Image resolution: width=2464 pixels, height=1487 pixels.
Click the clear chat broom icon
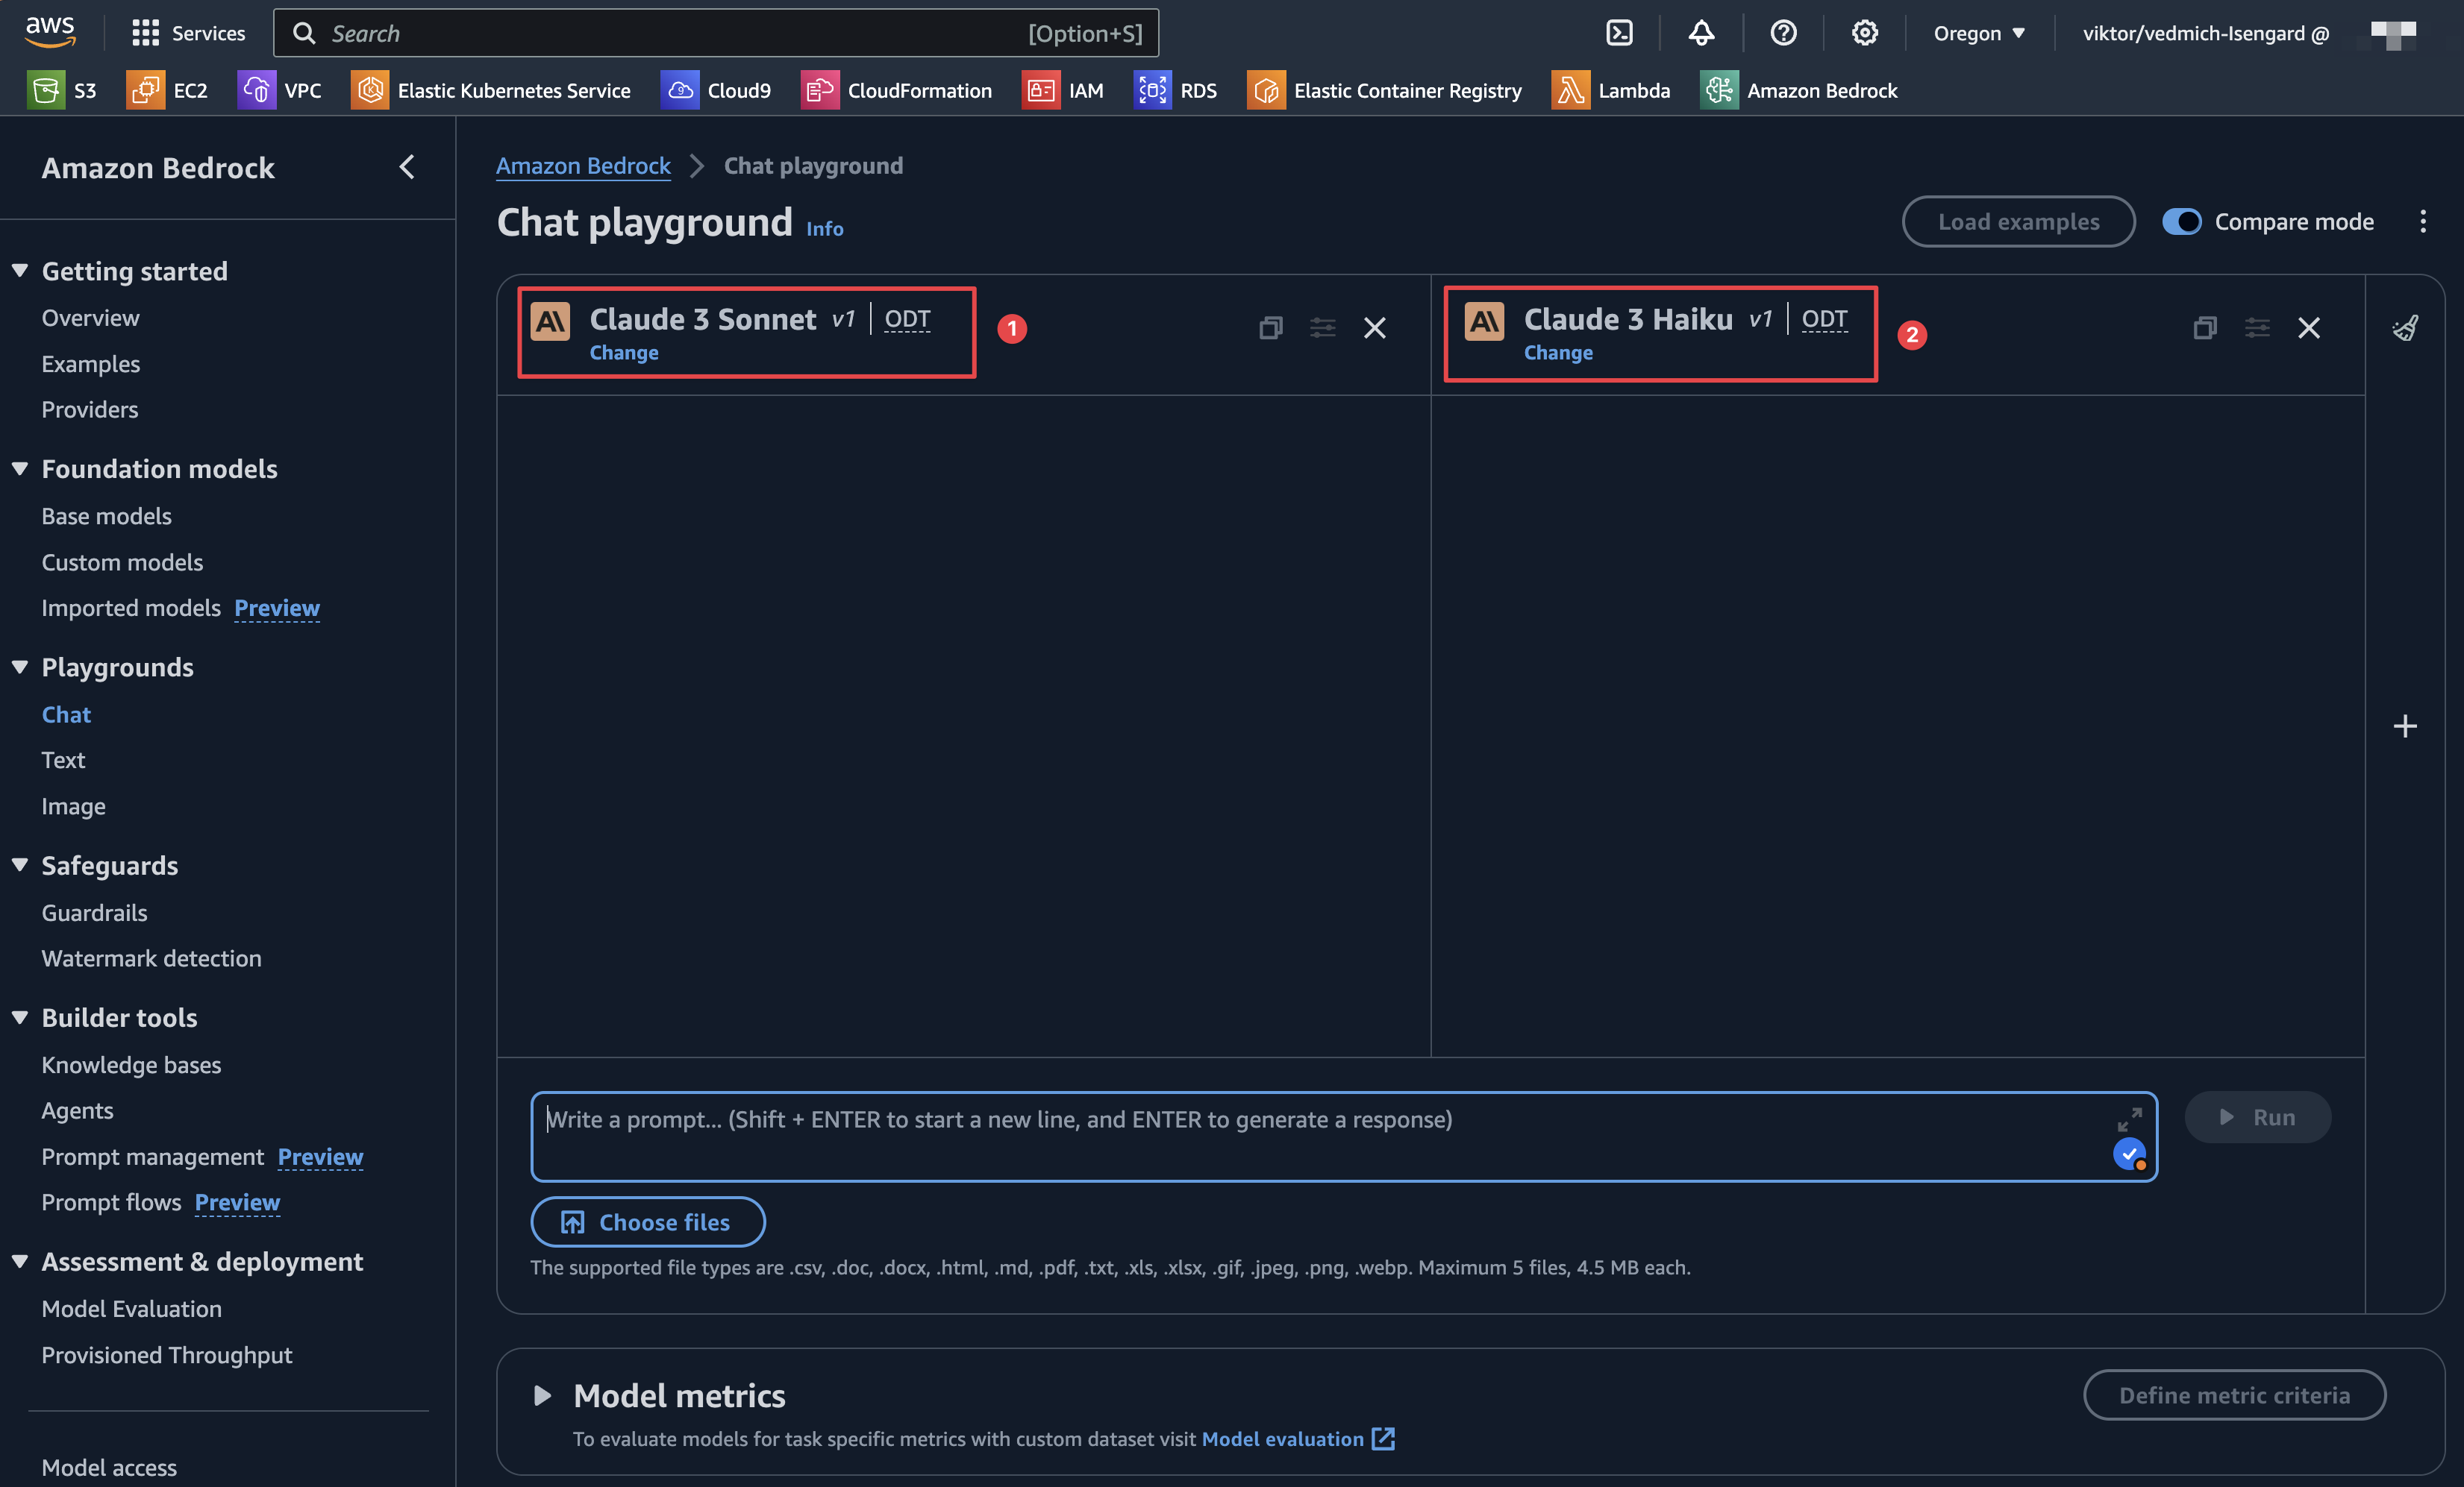[2405, 328]
